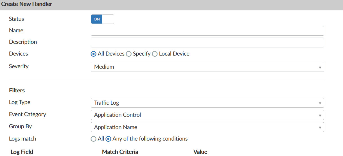Viewport: 343px width, 156px height.
Task: Focus the Description text box
Action: 207,42
